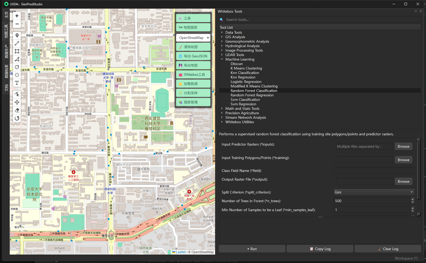Switch to the 数据生产 sidebar tab
Viewport: 426px width, 263px height.
click(6, 51)
